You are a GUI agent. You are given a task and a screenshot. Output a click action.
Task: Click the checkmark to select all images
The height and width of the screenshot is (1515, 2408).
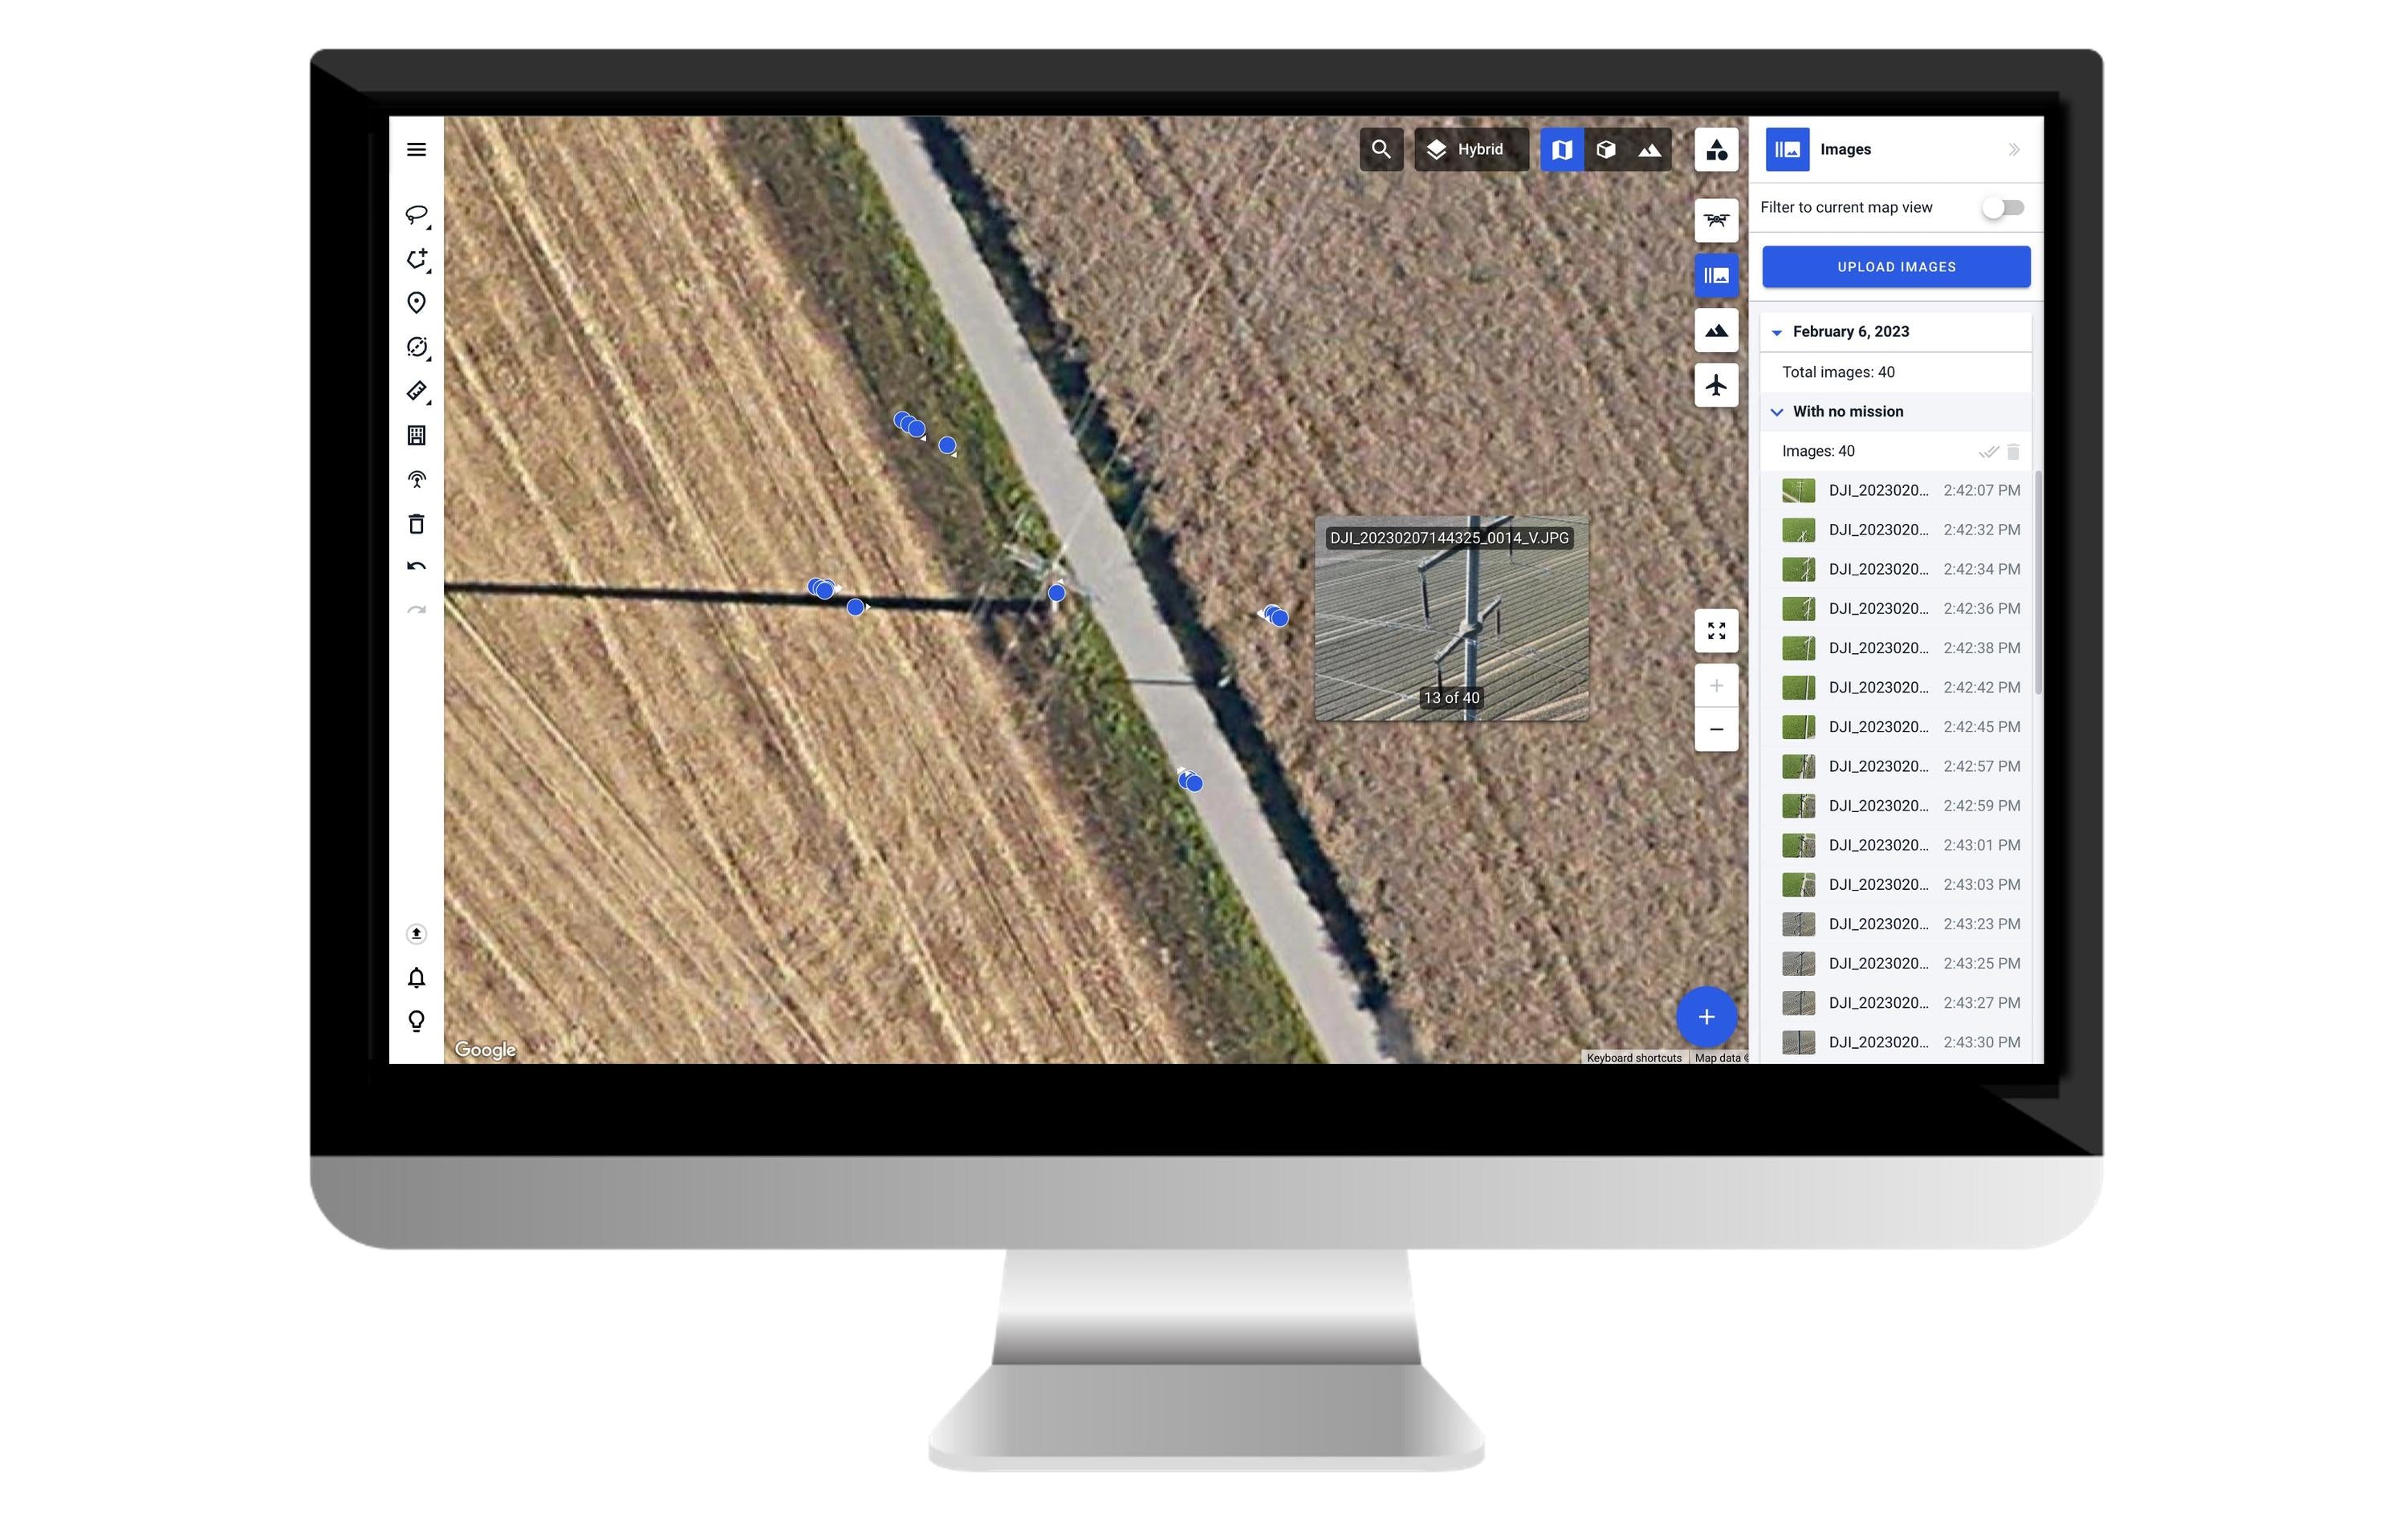(1984, 450)
